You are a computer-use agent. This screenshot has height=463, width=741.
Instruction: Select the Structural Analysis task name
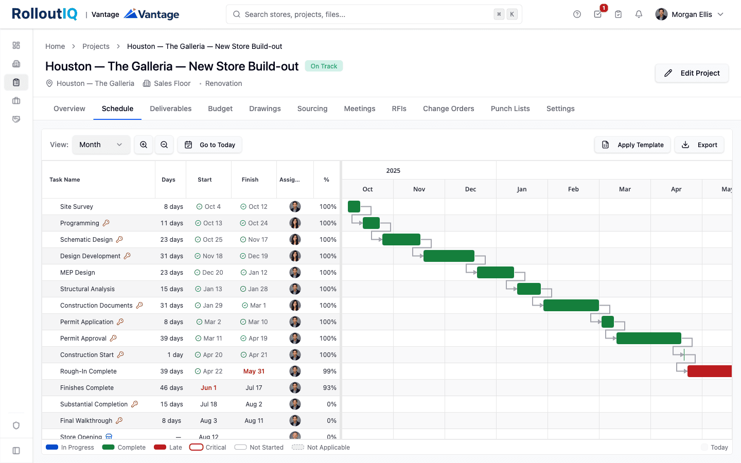pos(87,289)
